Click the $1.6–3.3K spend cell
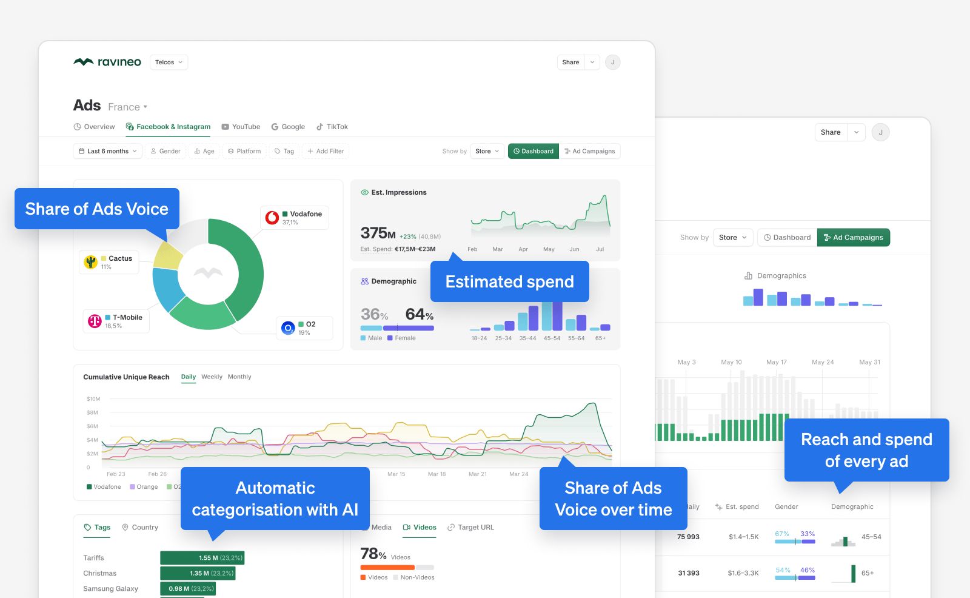This screenshot has width=970, height=598. point(743,573)
